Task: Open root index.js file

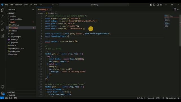Action: [x=13, y=45]
